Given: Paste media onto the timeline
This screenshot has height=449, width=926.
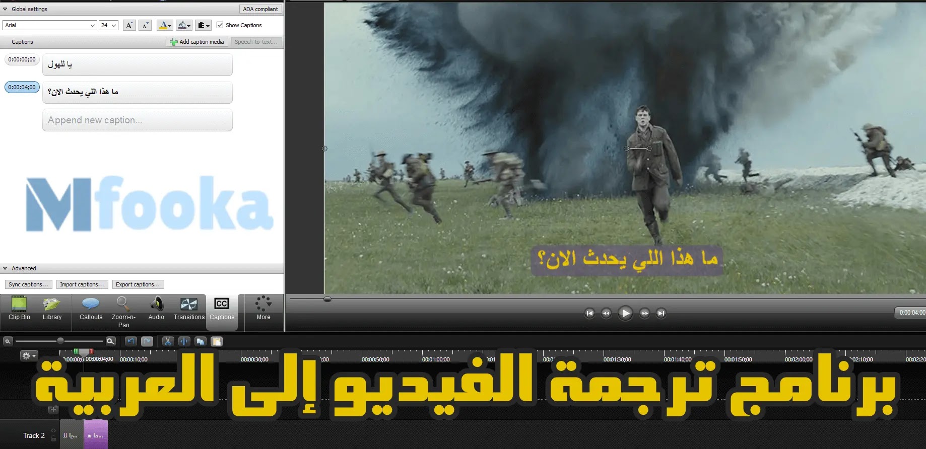Looking at the screenshot, I should tap(217, 341).
